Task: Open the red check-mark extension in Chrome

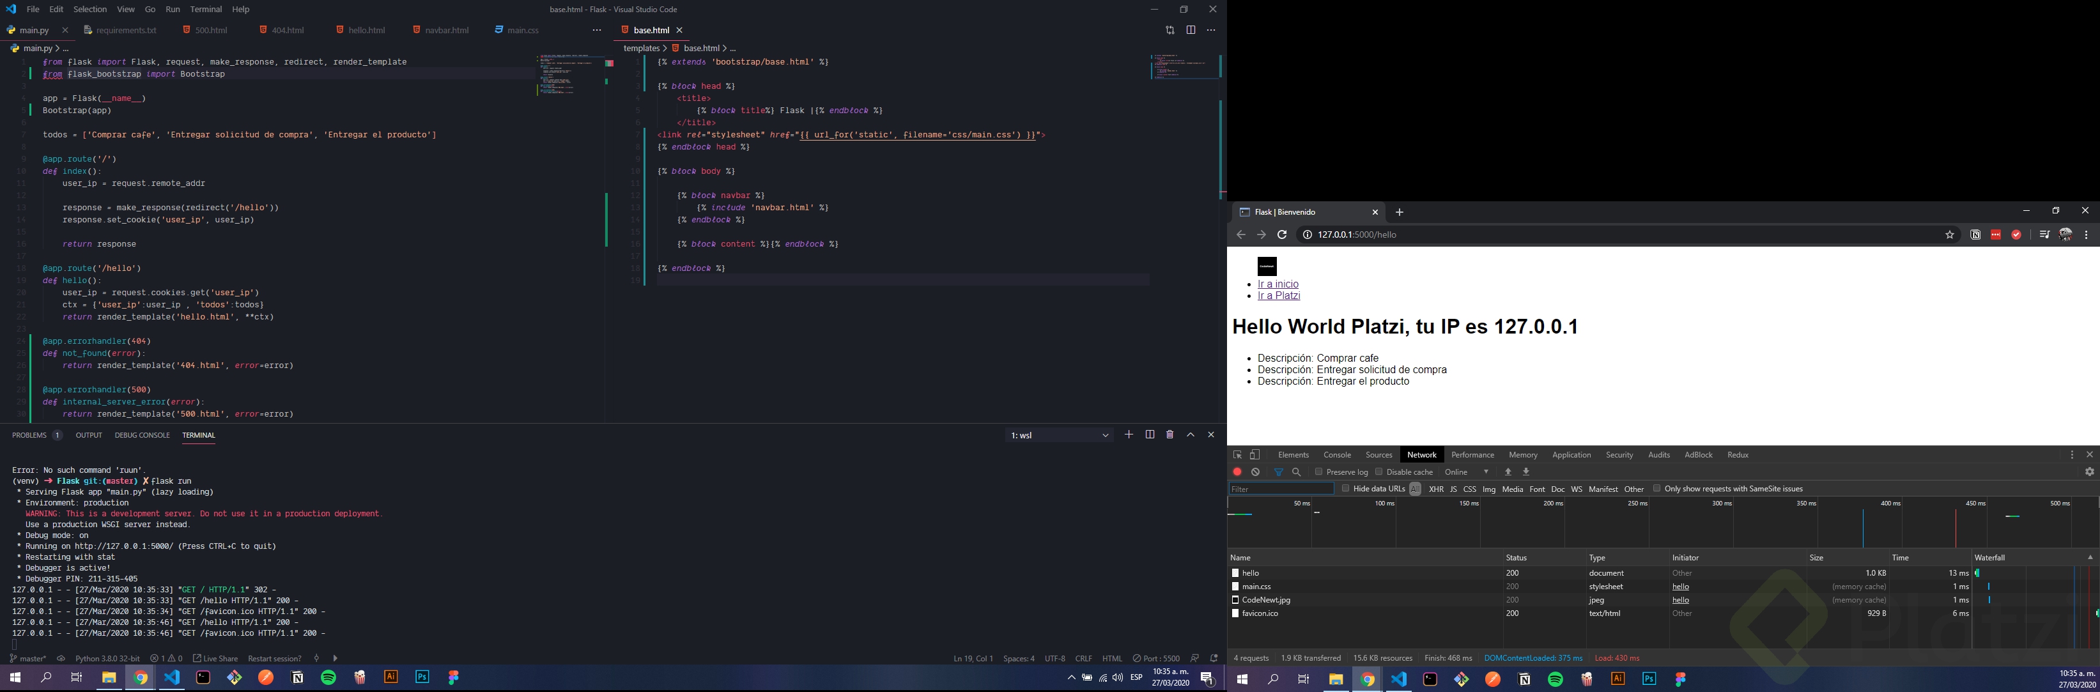Action: click(2016, 235)
